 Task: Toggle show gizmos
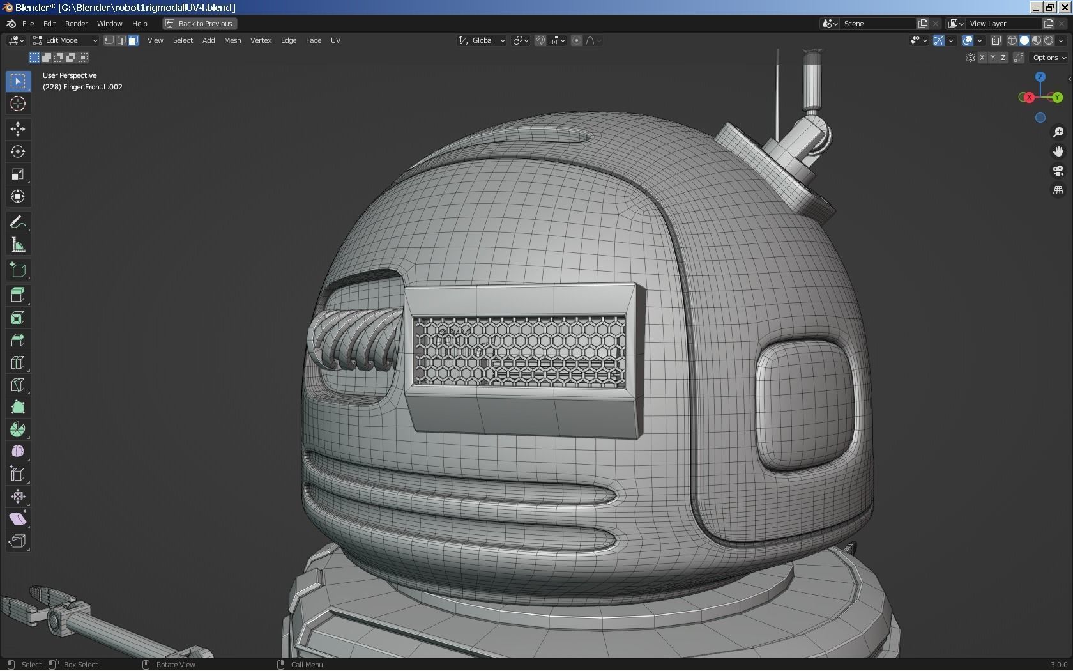pyautogui.click(x=939, y=40)
